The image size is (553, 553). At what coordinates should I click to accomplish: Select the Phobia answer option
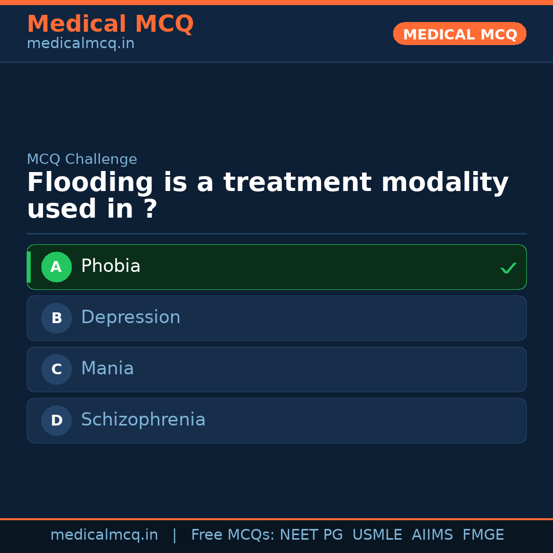276,267
